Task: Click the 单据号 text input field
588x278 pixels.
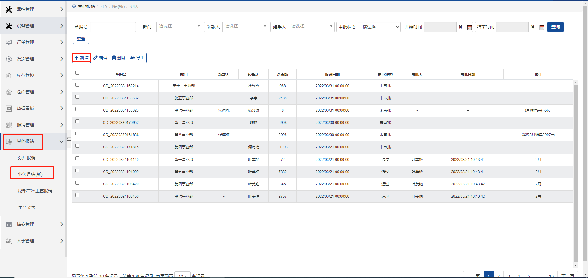Action: tap(113, 27)
